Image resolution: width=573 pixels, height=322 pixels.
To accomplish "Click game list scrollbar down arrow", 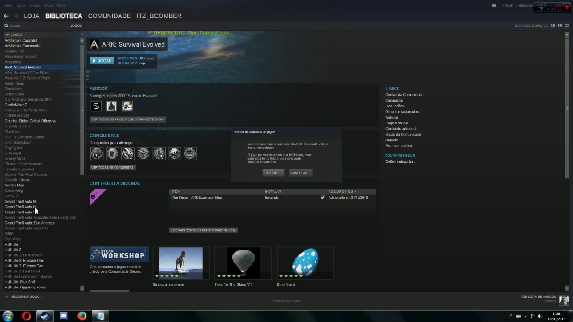I will tap(82, 288).
